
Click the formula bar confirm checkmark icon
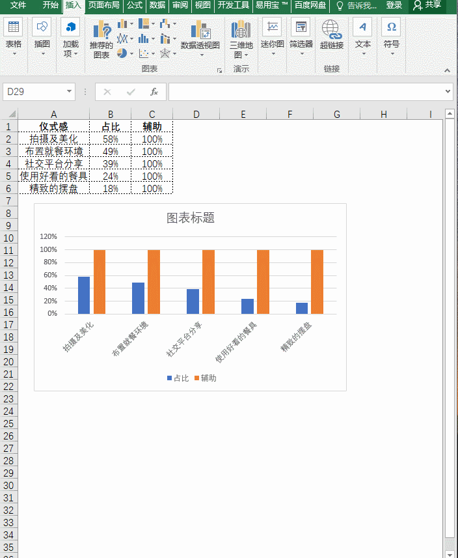(131, 92)
